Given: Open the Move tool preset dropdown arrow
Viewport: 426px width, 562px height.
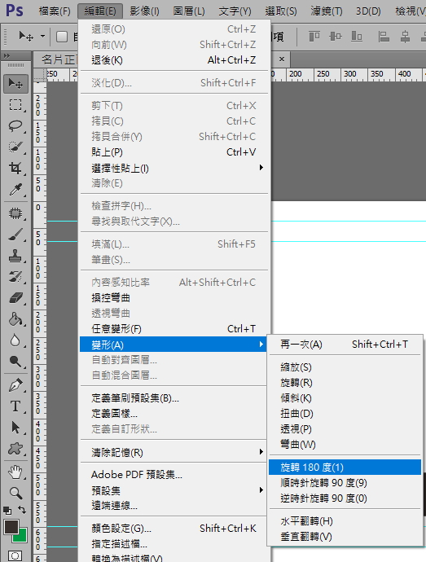Looking at the screenshot, I should point(42,36).
